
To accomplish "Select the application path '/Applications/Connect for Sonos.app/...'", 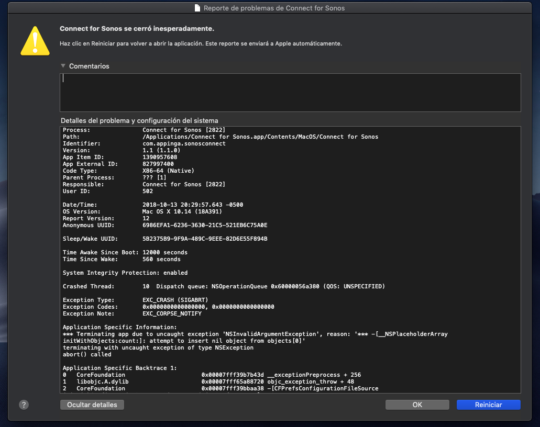I will [260, 137].
